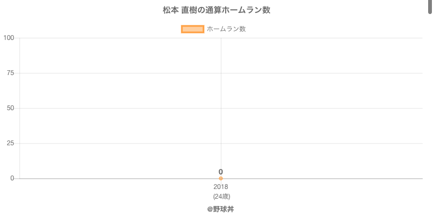
Task: Click the page scrollbar thumb at top right
Action: (430, 6)
